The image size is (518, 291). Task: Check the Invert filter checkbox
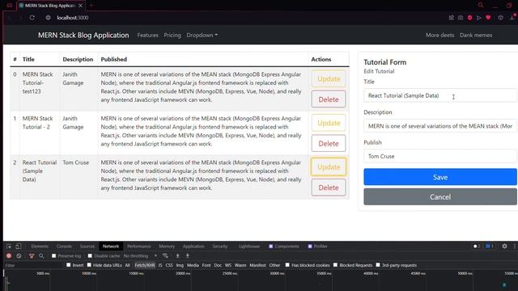pyautogui.click(x=68, y=265)
